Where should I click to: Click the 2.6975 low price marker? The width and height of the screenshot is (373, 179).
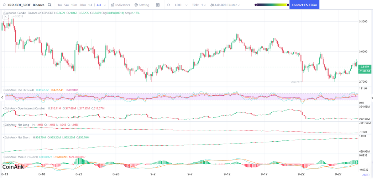(x=296, y=82)
